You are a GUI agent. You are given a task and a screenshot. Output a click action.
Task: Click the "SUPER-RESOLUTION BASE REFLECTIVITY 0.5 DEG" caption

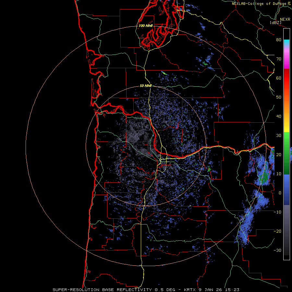[x=114, y=290]
